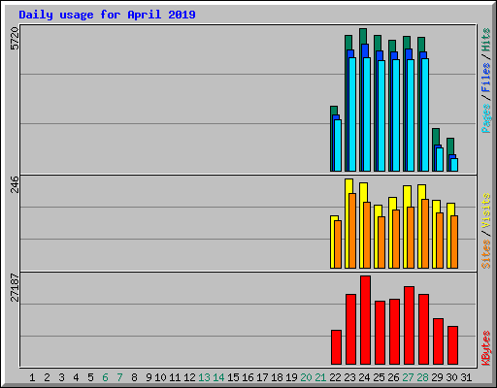Click the cyan Pages bar for day 25
497x388 pixels.
pyautogui.click(x=381, y=115)
